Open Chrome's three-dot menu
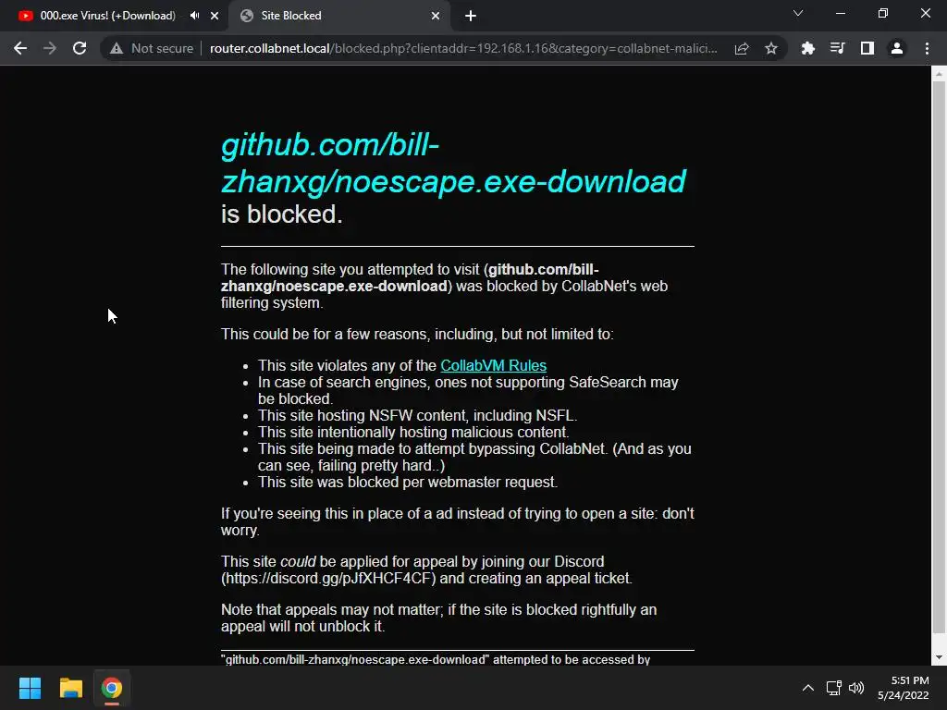 [927, 48]
